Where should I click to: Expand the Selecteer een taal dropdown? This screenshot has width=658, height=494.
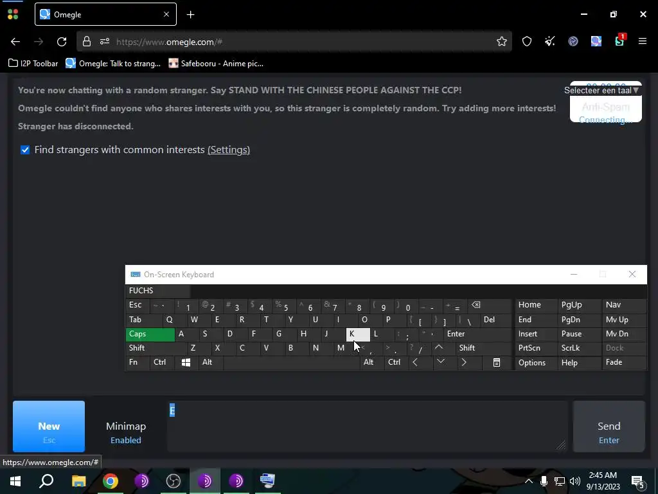(601, 90)
